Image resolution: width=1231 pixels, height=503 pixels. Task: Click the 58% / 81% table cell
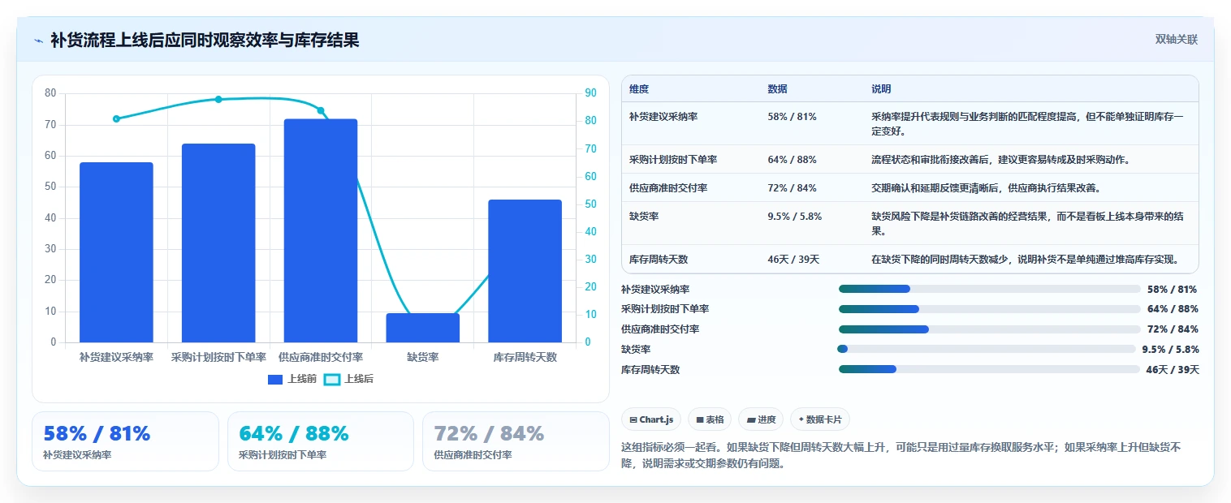(x=792, y=117)
